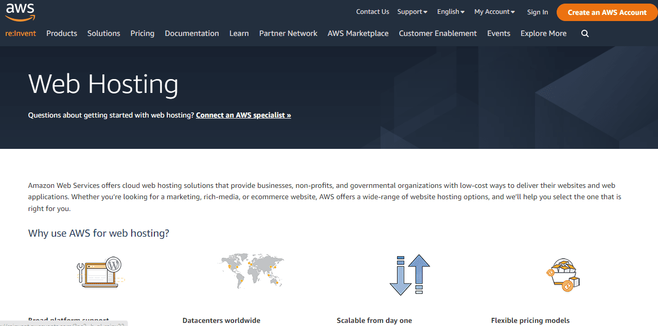Open the search magnifier icon

[585, 33]
